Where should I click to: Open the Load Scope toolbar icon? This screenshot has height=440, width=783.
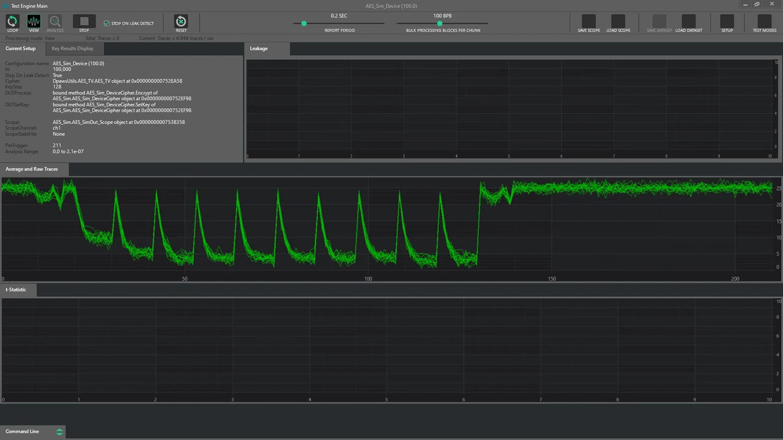[x=618, y=22]
